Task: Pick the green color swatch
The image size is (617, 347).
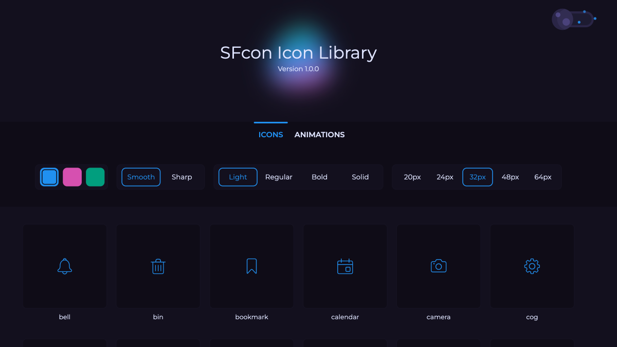Action: (x=95, y=177)
